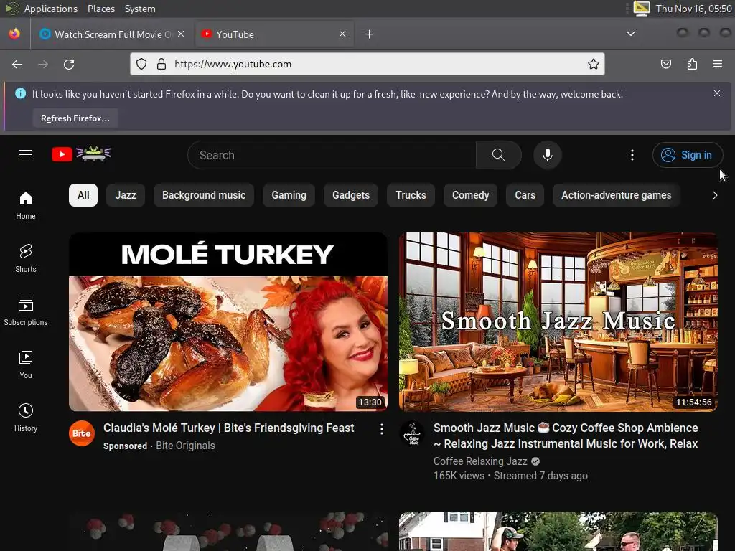Close the YouTube tab
Screen dimensions: 735x551
[342, 34]
